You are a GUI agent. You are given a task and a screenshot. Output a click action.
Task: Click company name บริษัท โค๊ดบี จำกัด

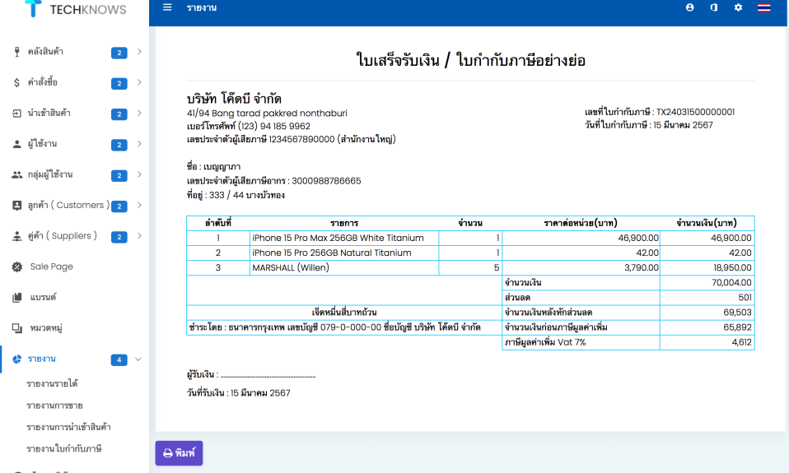[x=234, y=99]
